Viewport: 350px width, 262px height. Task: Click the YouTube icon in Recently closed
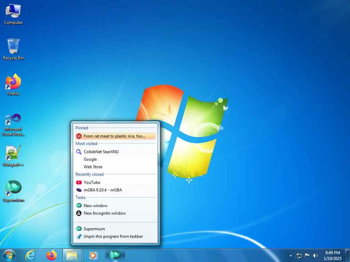[79, 183]
